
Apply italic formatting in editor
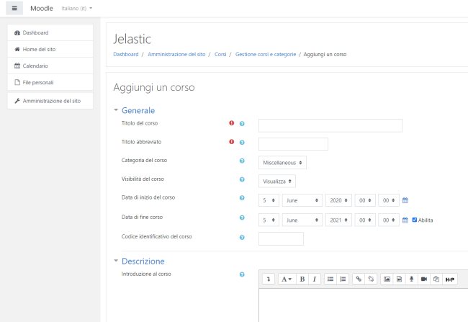[x=315, y=279]
